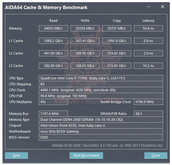The image size is (172, 165).
Task: Select the L3 Cache Read value 282.80 GB/s
Action: [53, 66]
